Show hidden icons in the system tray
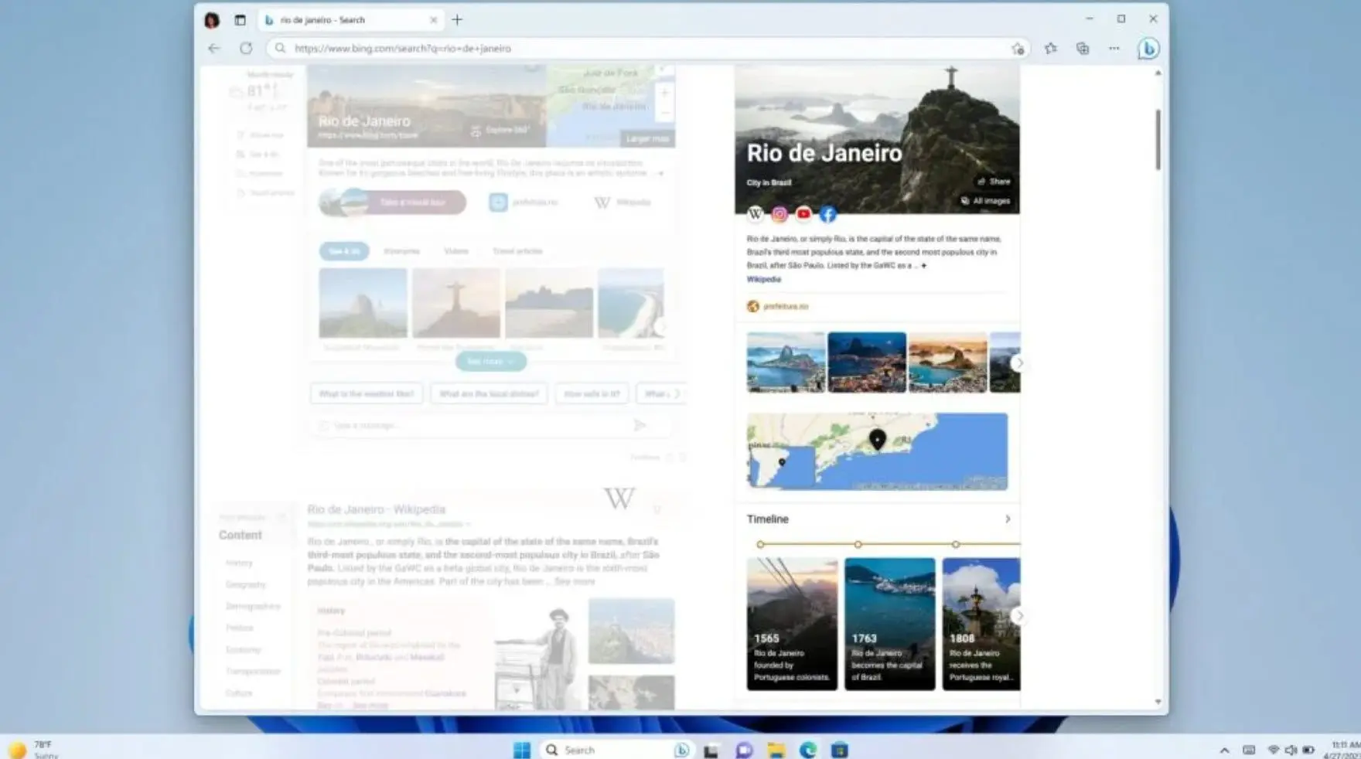This screenshot has width=1361, height=759. coord(1224,750)
